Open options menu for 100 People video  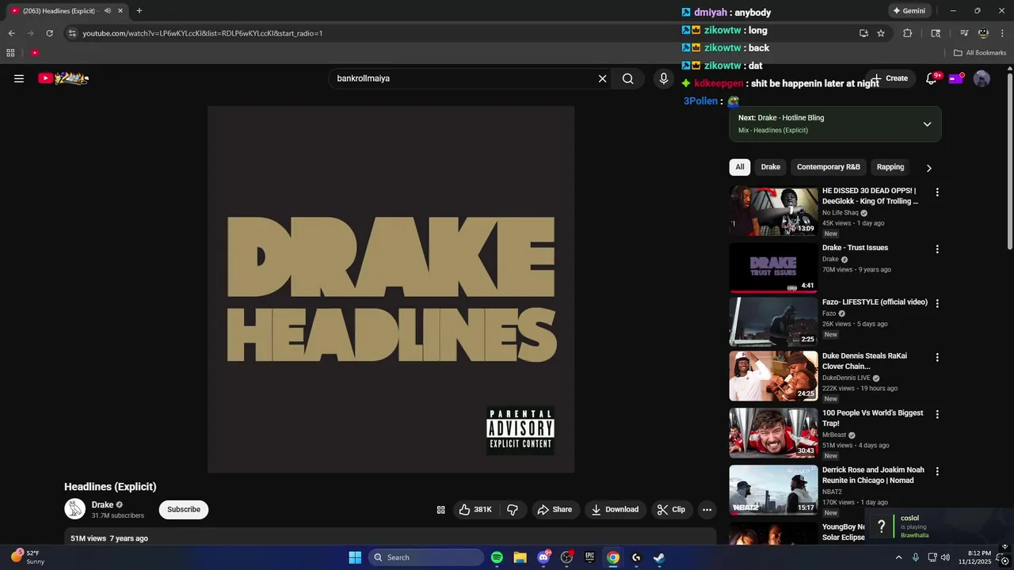tap(937, 415)
